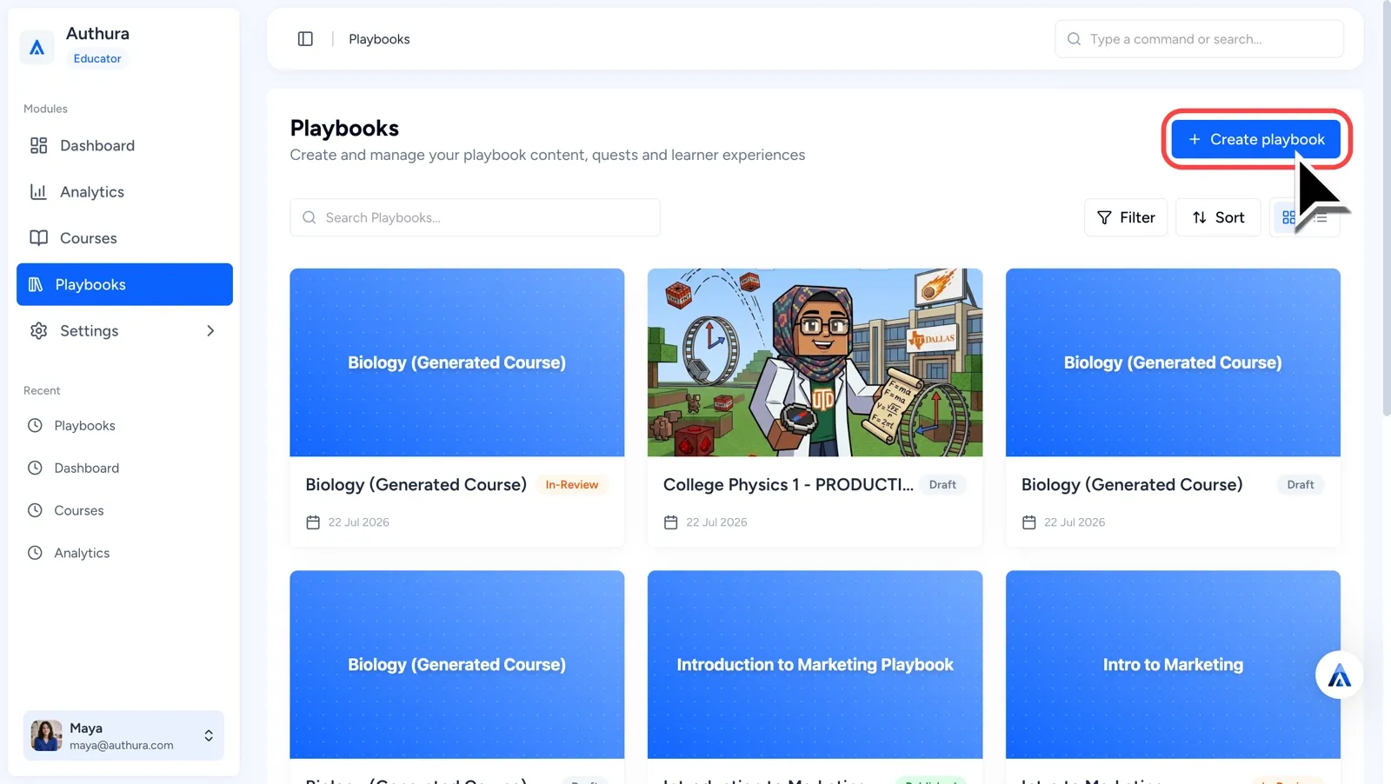Open the bottom-row Biology course thumbnail
This screenshot has height=784, width=1391.
point(457,665)
